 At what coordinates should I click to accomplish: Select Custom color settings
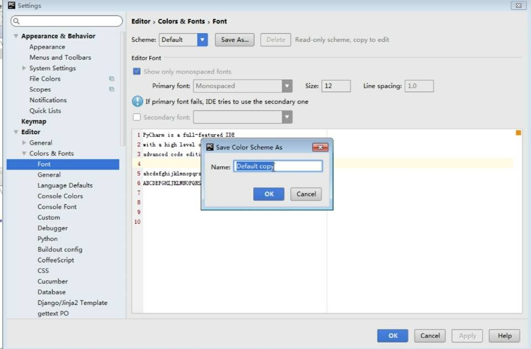(x=49, y=218)
